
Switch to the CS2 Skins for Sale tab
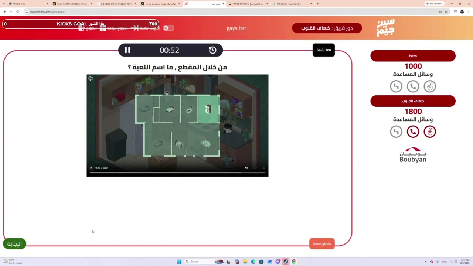[x=72, y=4]
